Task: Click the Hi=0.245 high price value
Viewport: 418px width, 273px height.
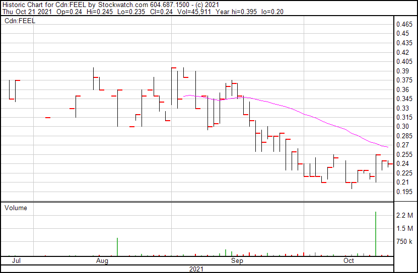Action: click(99, 12)
